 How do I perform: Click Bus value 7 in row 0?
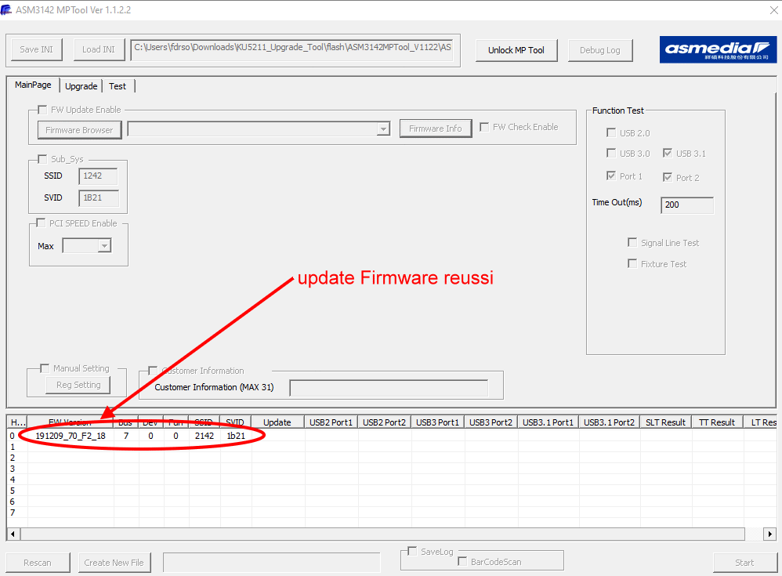pyautogui.click(x=126, y=436)
